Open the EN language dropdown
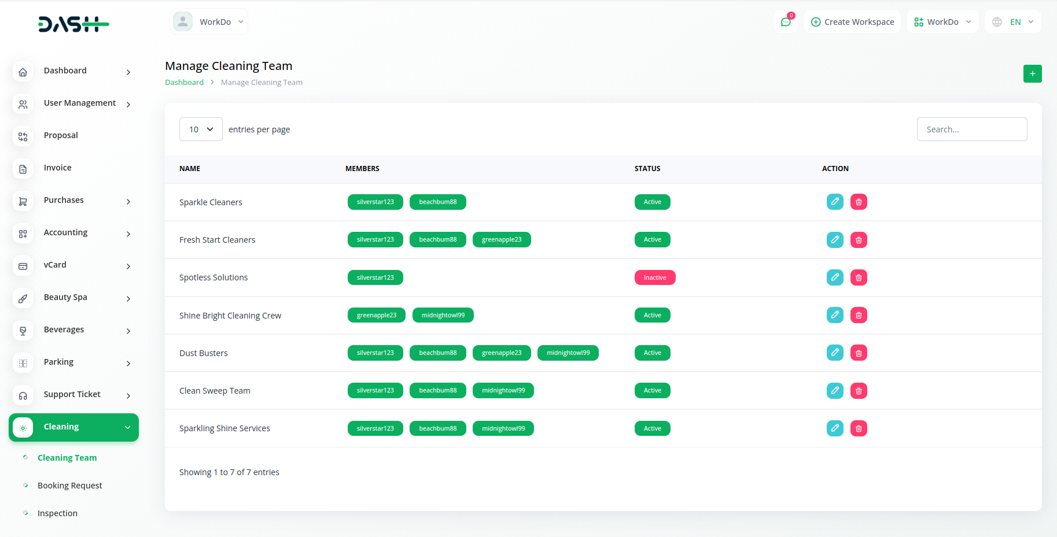1057x537 pixels. tap(1012, 22)
